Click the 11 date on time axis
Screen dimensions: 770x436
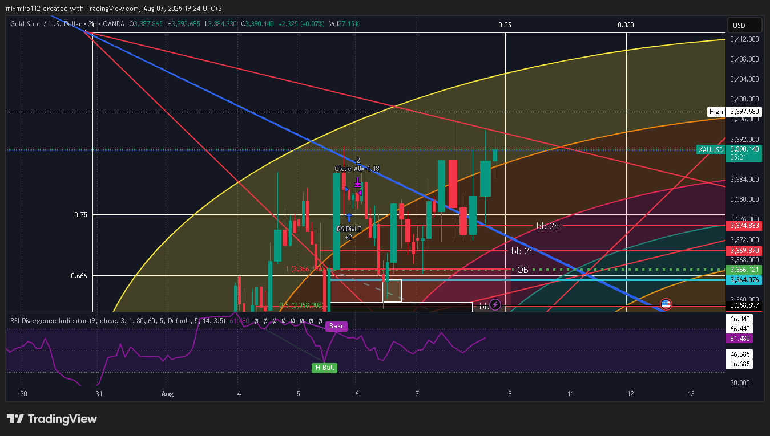click(x=570, y=394)
